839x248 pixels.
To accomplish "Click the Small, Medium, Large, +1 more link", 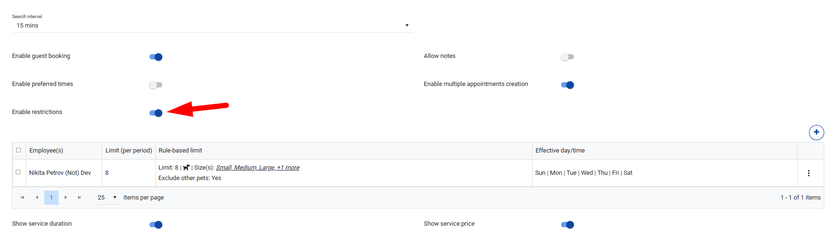I will pos(257,168).
